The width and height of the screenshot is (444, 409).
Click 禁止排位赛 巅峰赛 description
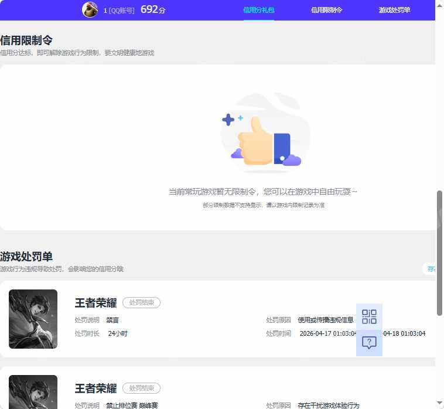[132, 405]
